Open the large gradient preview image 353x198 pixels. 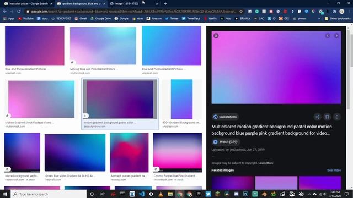click(276, 67)
